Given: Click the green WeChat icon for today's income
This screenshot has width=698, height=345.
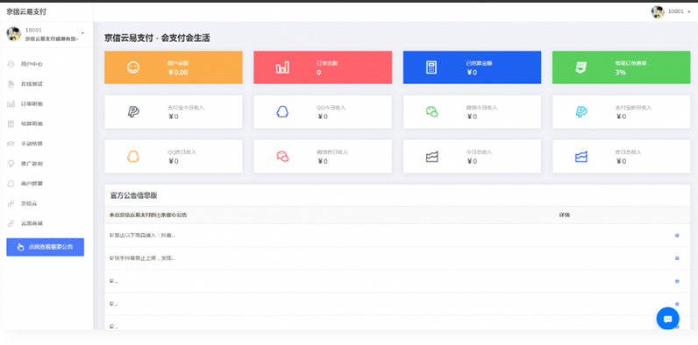Looking at the screenshot, I should [x=431, y=111].
